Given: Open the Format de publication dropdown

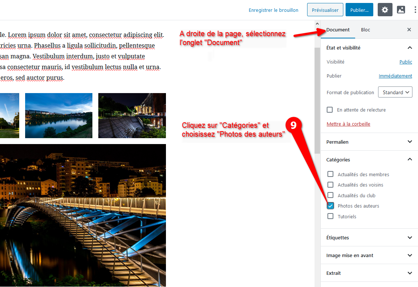Looking at the screenshot, I should tap(395, 92).
